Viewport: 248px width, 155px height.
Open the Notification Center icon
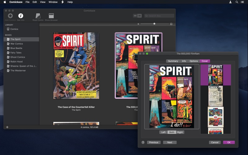coord(242,2)
